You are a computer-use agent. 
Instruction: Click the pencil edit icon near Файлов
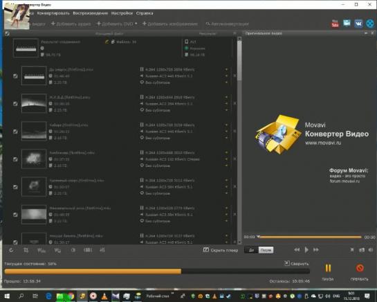coord(107,42)
